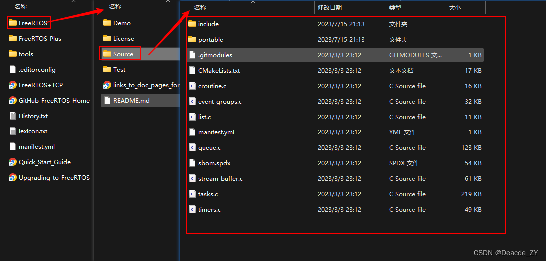Select the CMakeLists.txt file name
Screen dimensions: 546x261
219,71
